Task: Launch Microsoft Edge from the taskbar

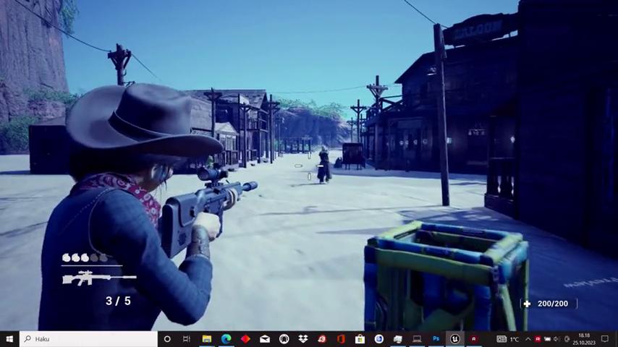Action: (227, 339)
